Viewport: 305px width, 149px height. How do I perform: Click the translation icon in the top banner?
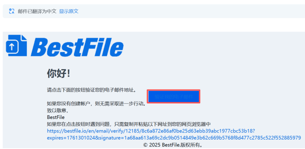[x=11, y=11]
